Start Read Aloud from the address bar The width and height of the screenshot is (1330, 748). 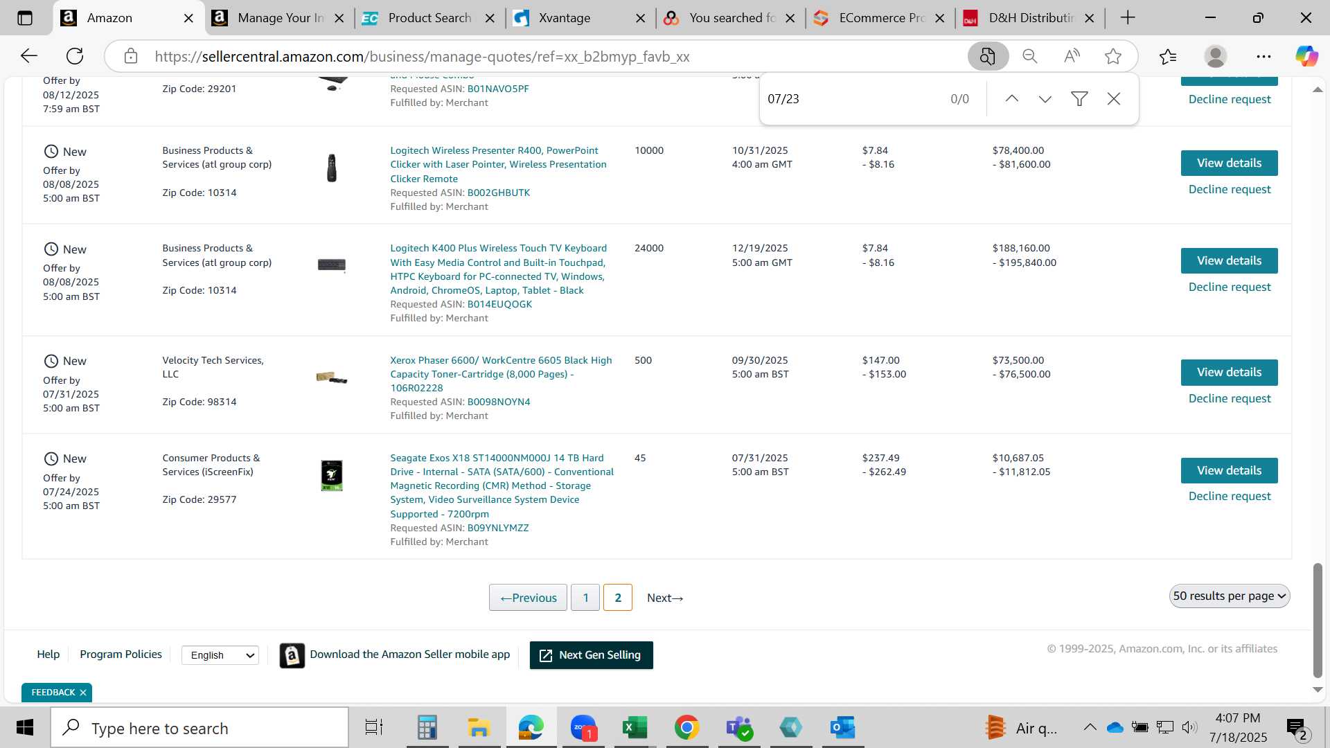click(1072, 56)
